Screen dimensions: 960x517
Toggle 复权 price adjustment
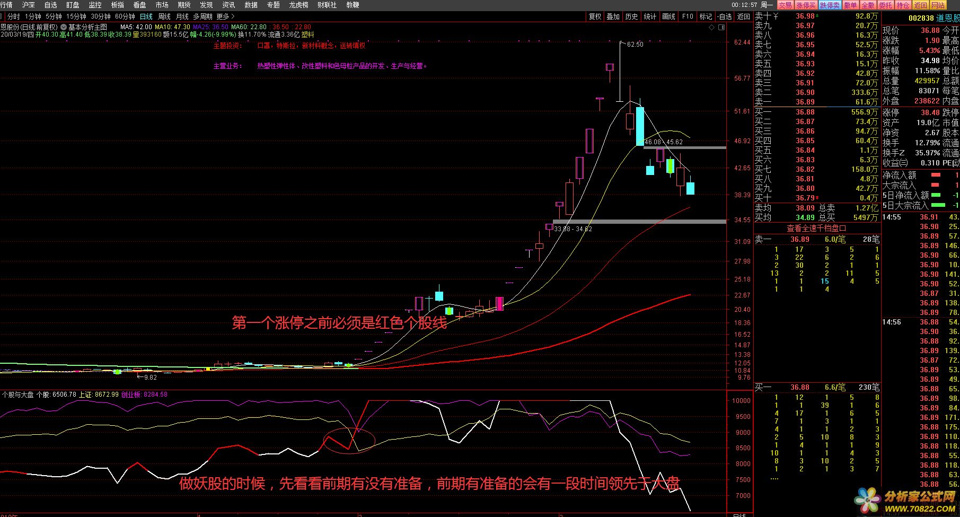click(595, 16)
